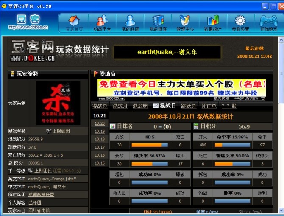Open the 跳跃总 tab
This screenshot has height=216, width=284.
click(188, 106)
